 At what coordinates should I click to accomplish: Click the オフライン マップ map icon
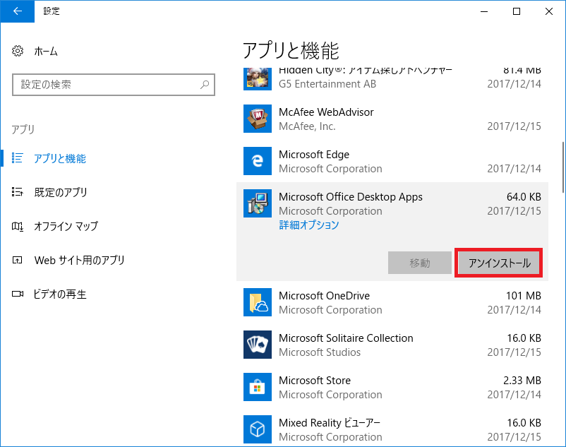click(18, 227)
